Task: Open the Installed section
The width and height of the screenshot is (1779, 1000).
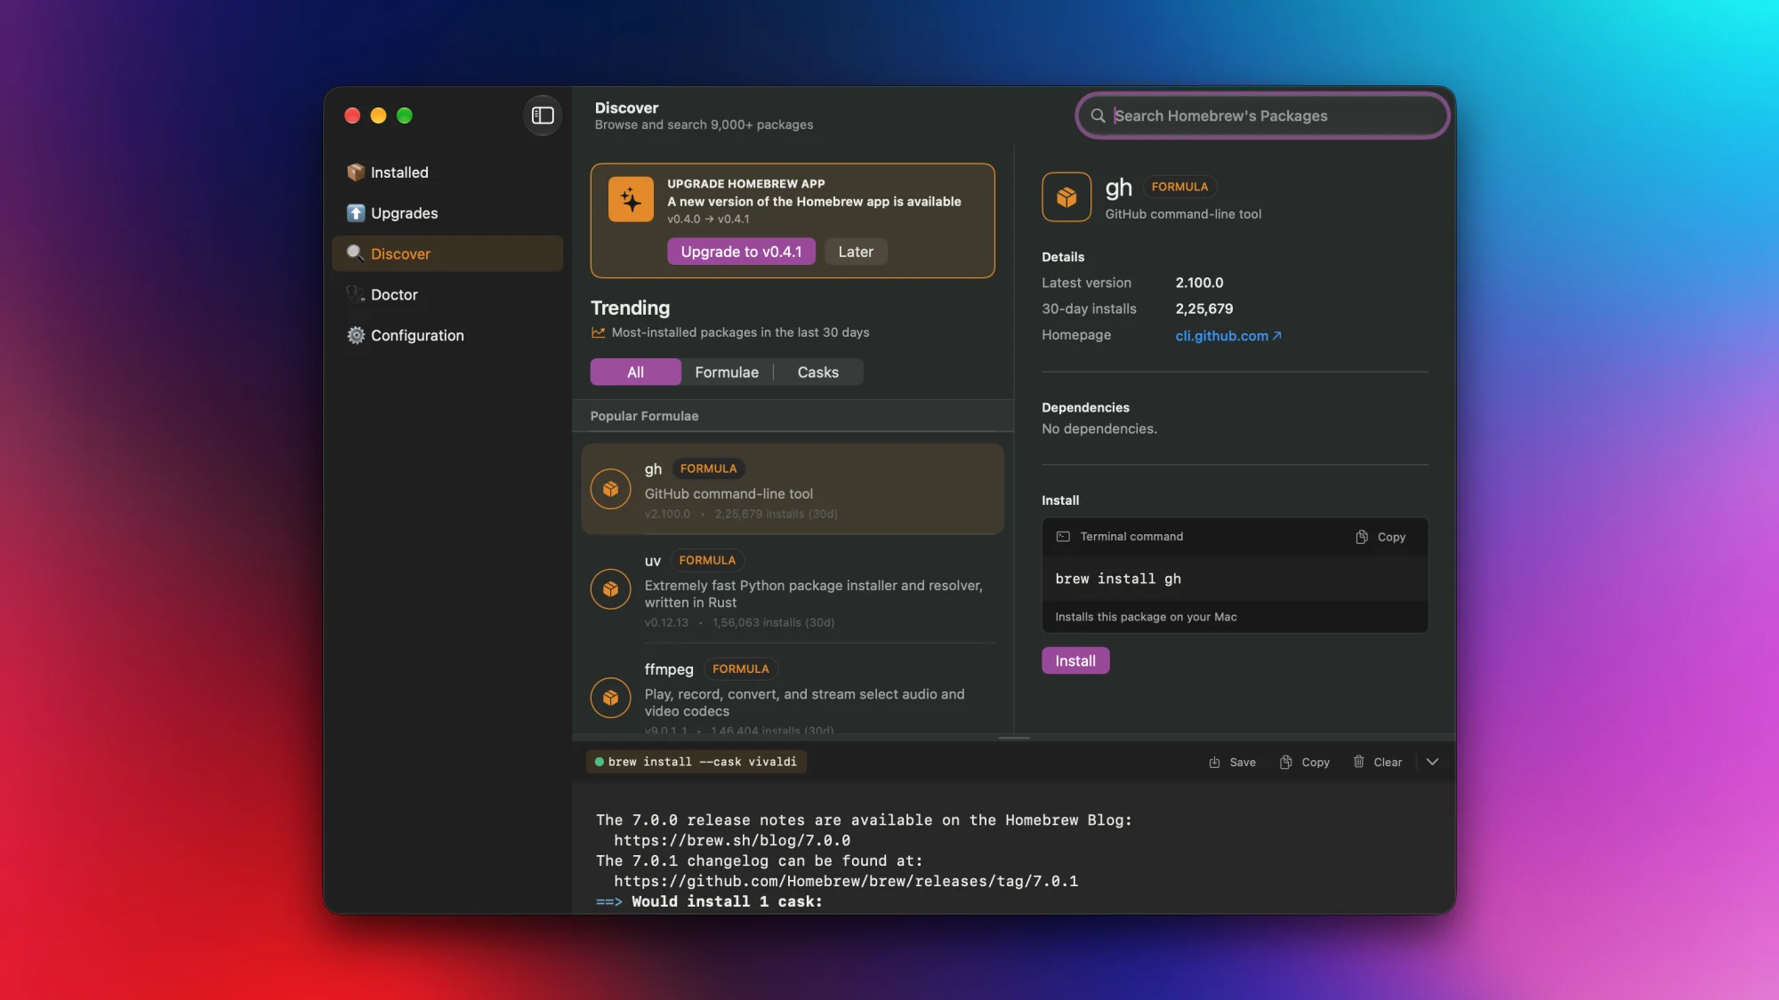Action: click(447, 172)
